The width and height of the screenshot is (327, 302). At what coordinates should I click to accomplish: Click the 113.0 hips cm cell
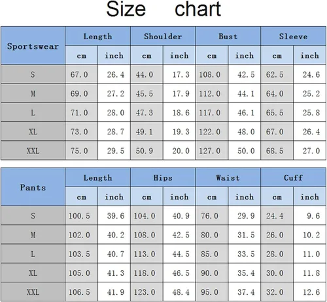(146, 254)
